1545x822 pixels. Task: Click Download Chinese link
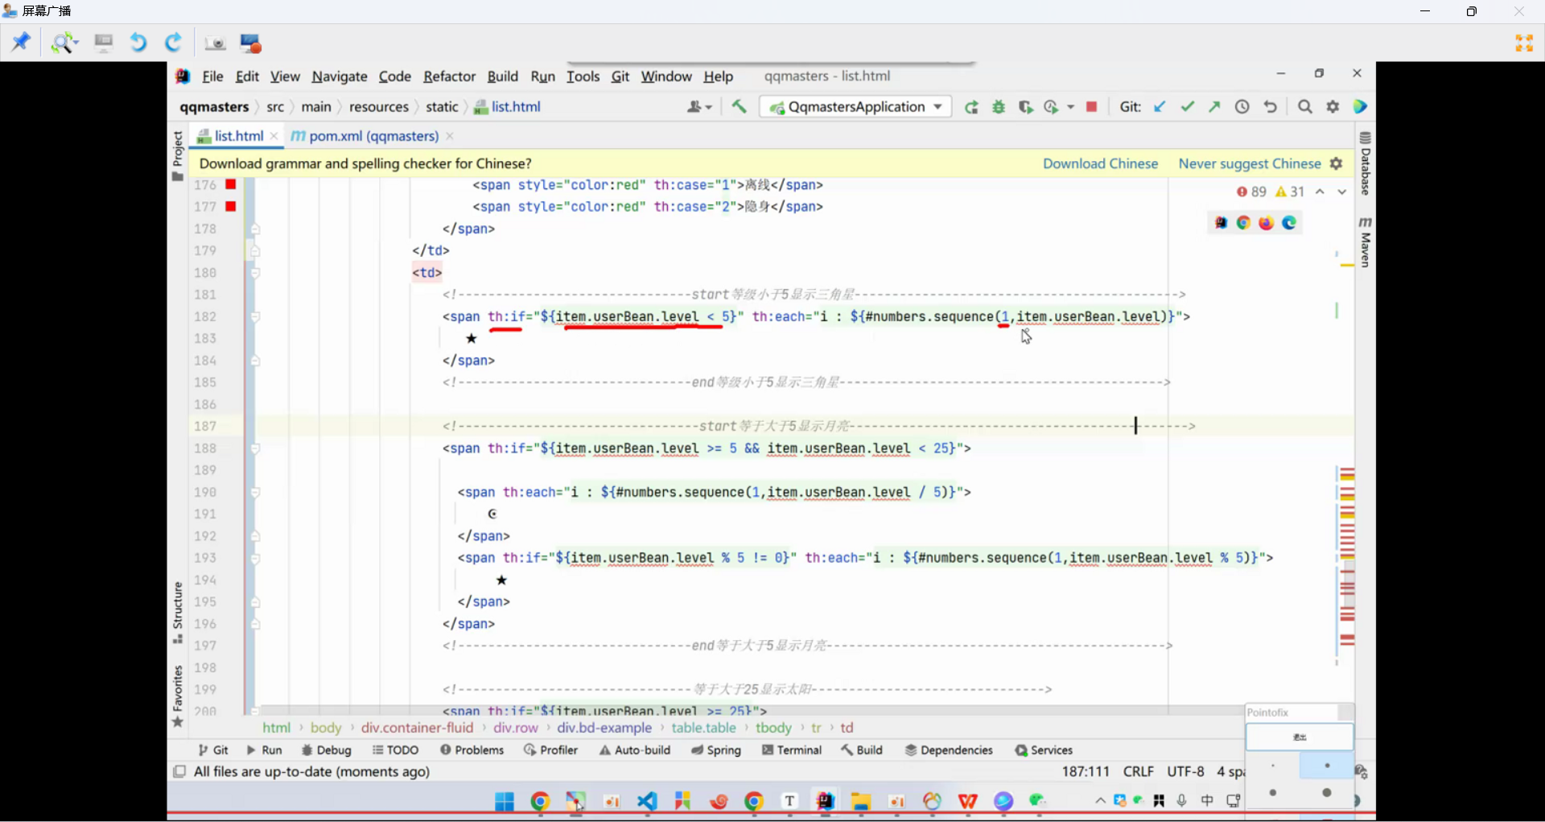click(1100, 163)
